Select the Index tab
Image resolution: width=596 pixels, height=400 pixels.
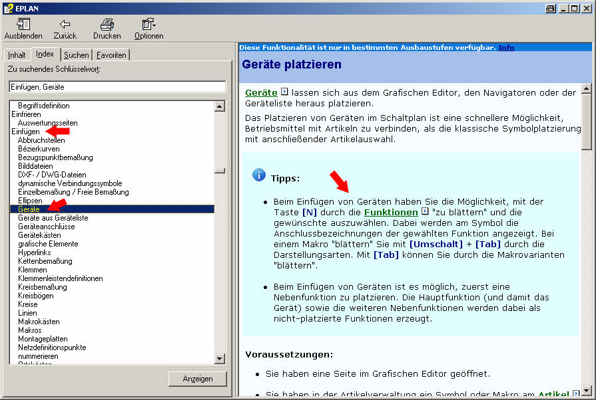pos(45,54)
